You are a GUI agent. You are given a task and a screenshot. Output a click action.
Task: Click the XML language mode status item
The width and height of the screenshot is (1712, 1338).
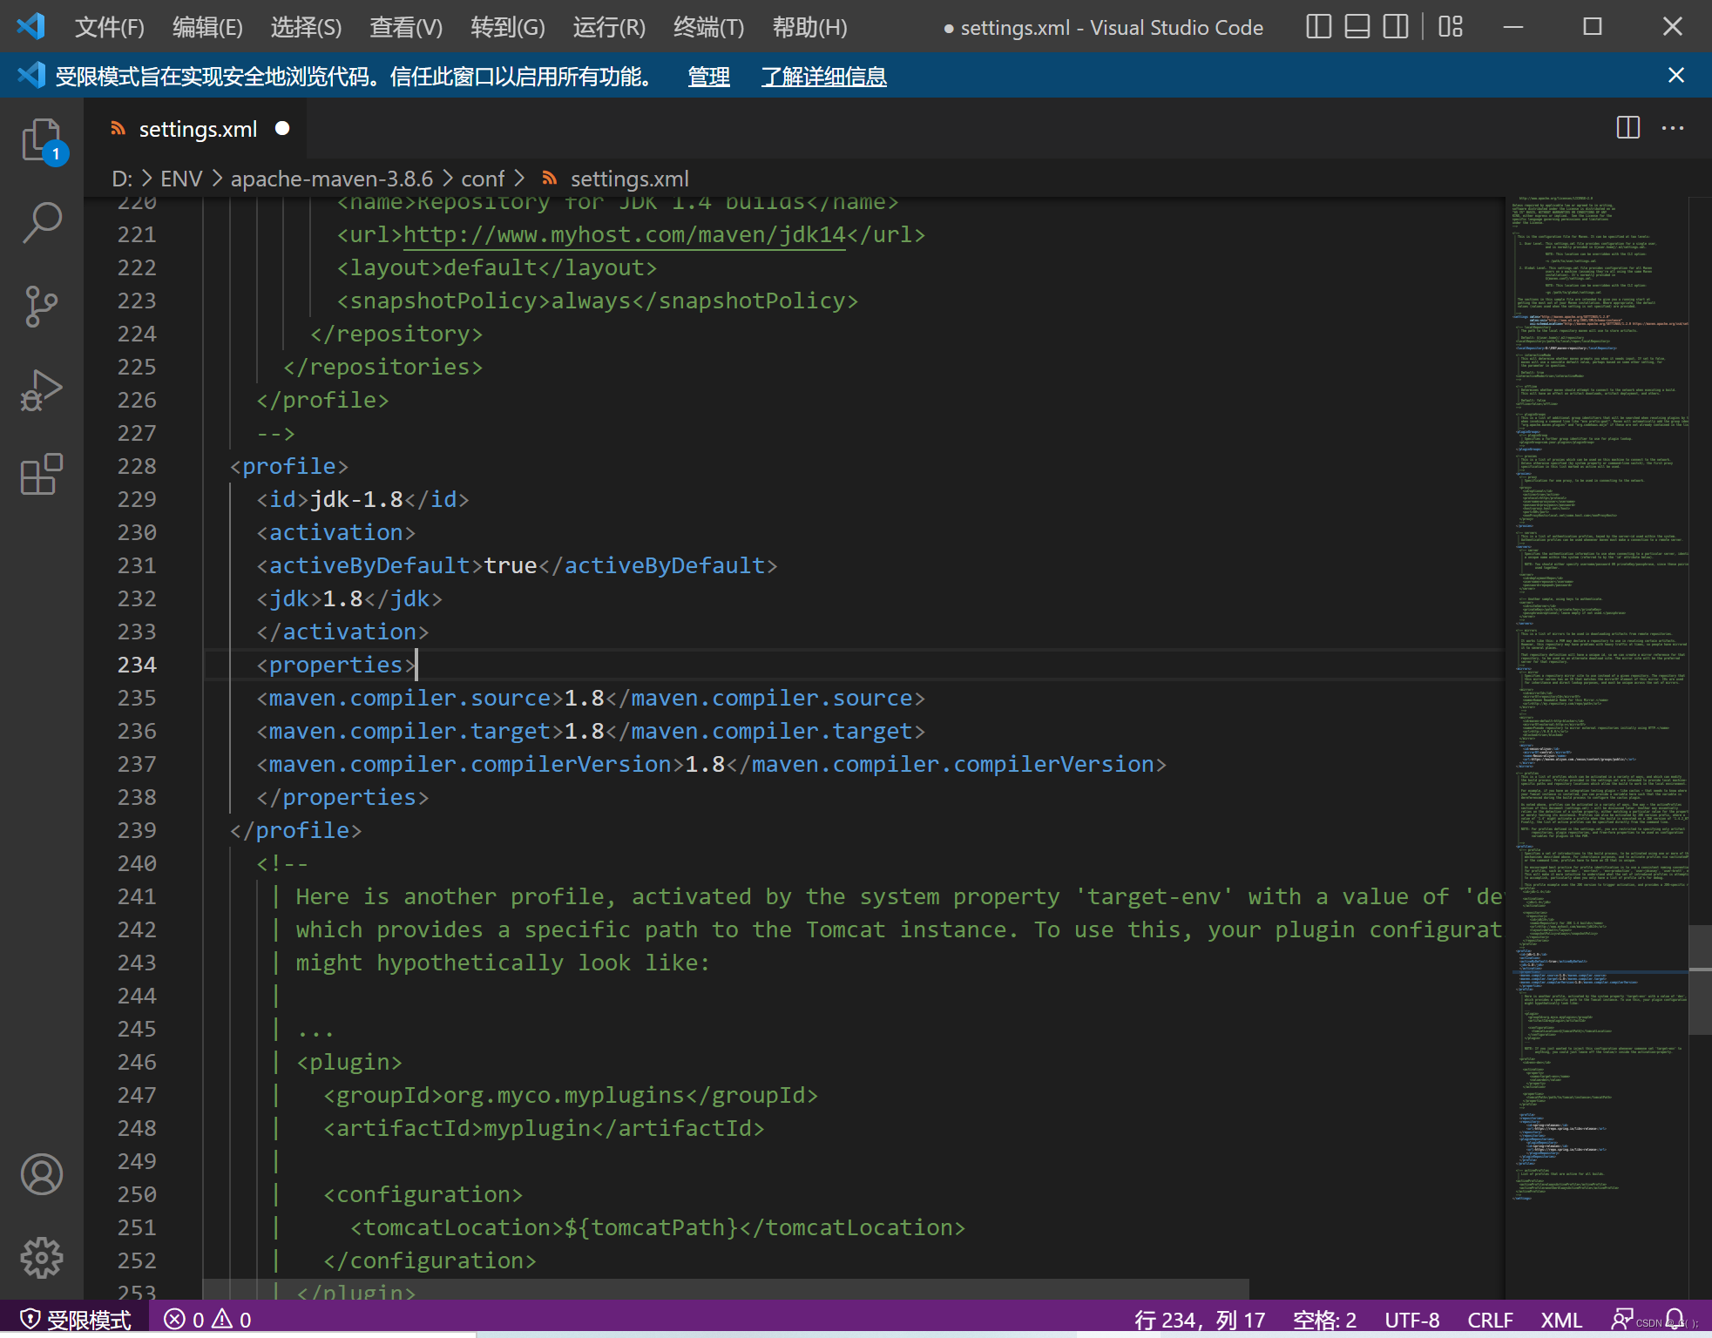coord(1561,1320)
